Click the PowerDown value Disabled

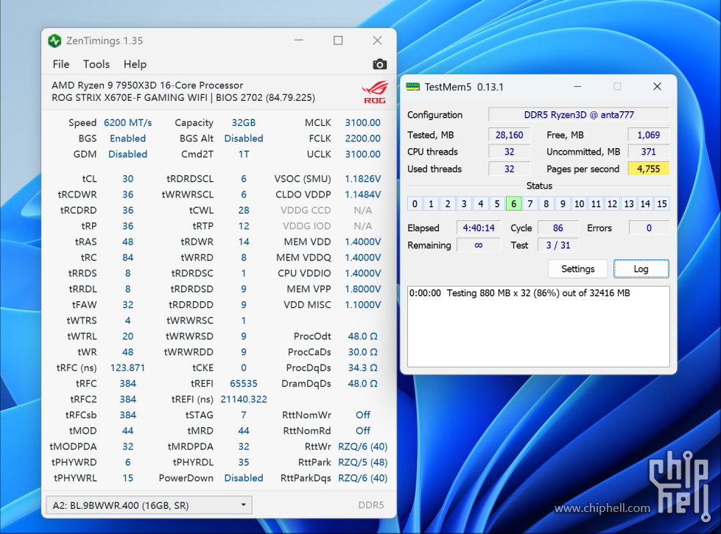coord(244,478)
